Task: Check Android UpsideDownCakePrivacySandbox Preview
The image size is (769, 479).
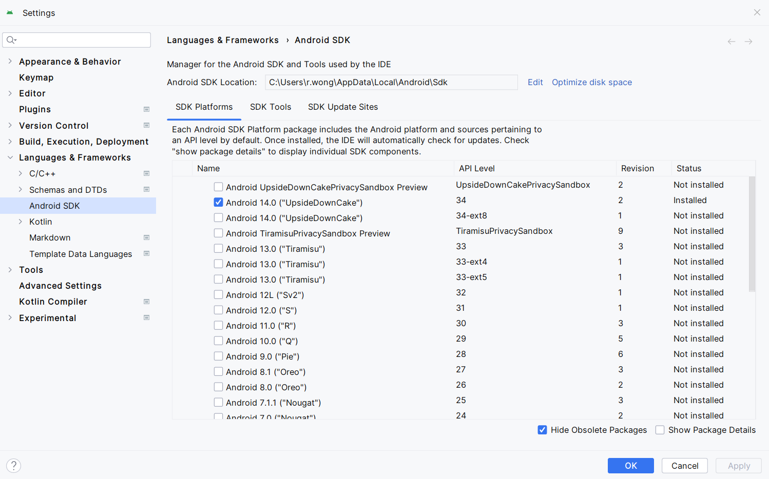Action: [218, 187]
